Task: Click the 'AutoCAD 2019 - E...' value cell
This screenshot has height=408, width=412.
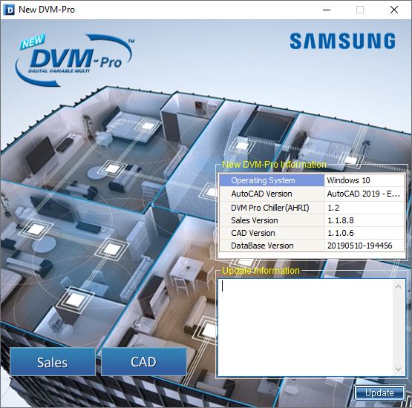Action: tap(364, 194)
